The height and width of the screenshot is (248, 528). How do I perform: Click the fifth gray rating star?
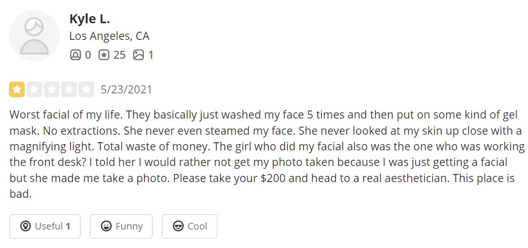click(x=86, y=89)
